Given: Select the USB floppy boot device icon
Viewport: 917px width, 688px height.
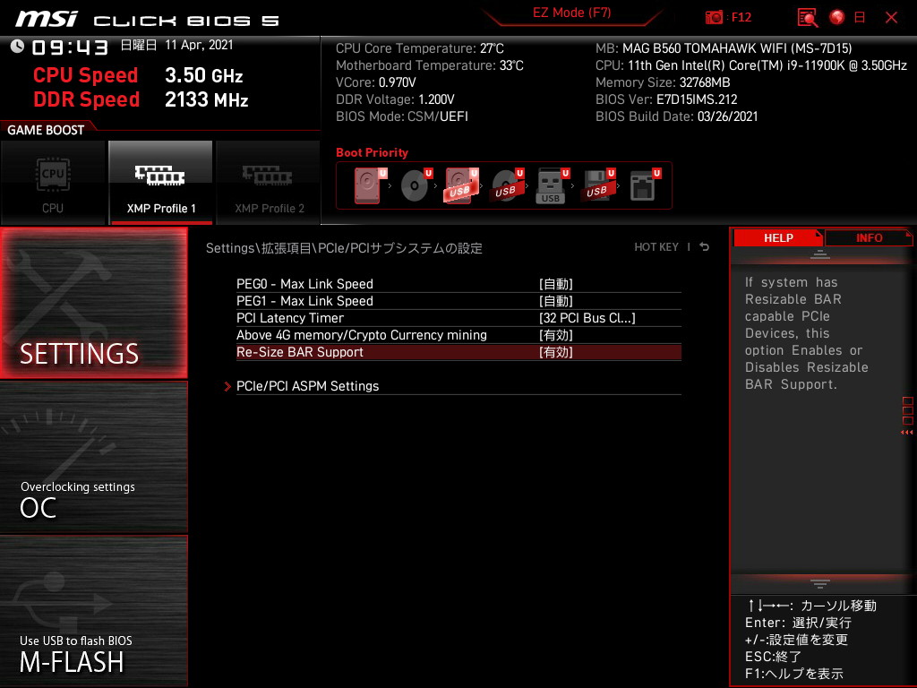Looking at the screenshot, I should pyautogui.click(x=598, y=185).
